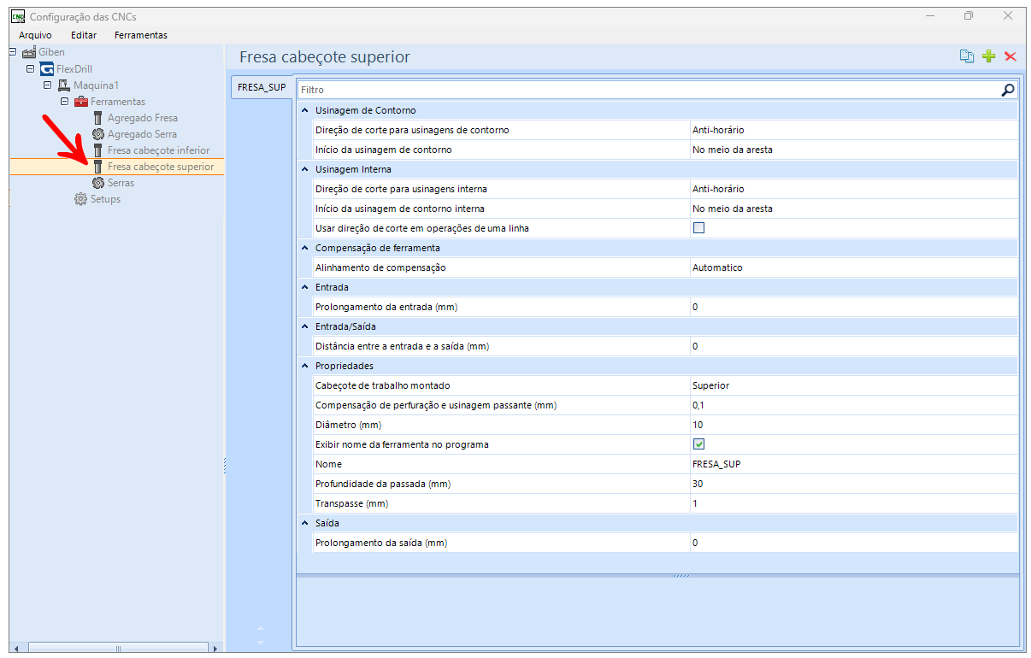Collapse the Usinagem de Contorno section
This screenshot has width=1031, height=658.
[305, 111]
